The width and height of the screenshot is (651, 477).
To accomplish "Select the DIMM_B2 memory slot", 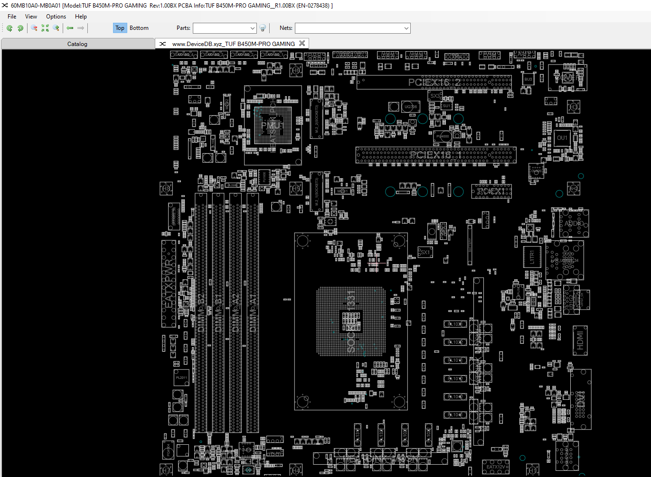I will click(201, 312).
